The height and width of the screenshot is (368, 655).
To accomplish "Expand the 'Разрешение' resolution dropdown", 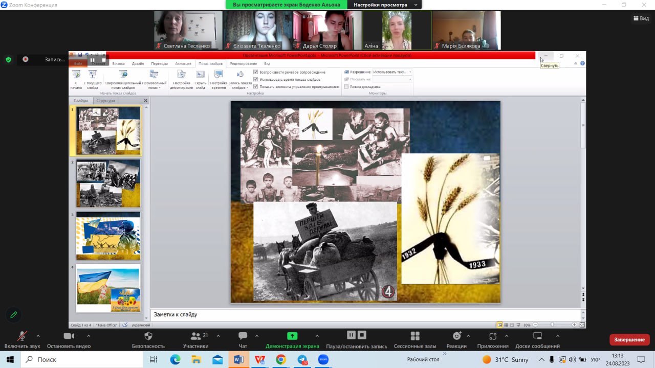I will click(410, 72).
